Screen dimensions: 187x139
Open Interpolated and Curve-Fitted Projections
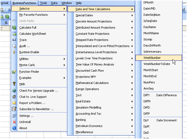pos(101,46)
